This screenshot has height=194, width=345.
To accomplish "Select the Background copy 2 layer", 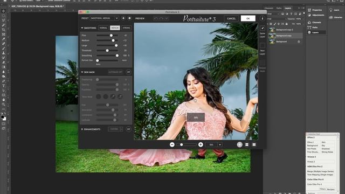I will pos(285,30).
